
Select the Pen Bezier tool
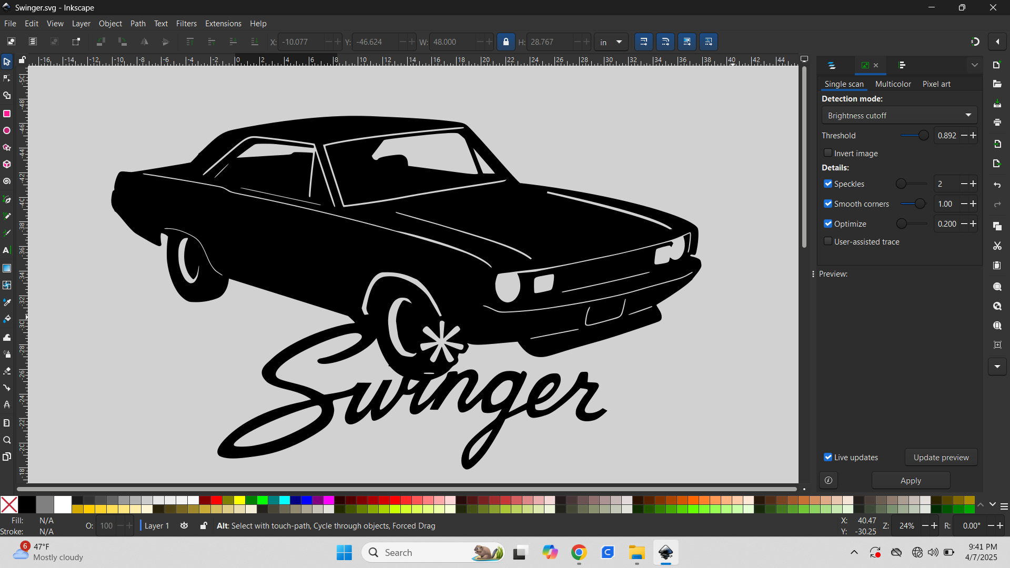coord(7,199)
